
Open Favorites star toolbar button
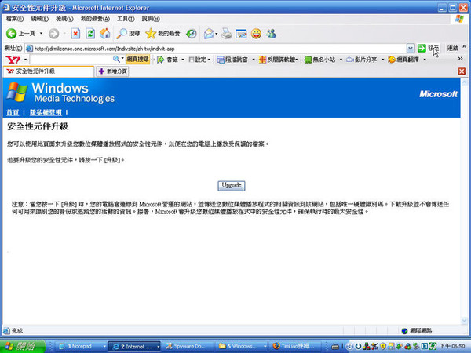click(162, 34)
